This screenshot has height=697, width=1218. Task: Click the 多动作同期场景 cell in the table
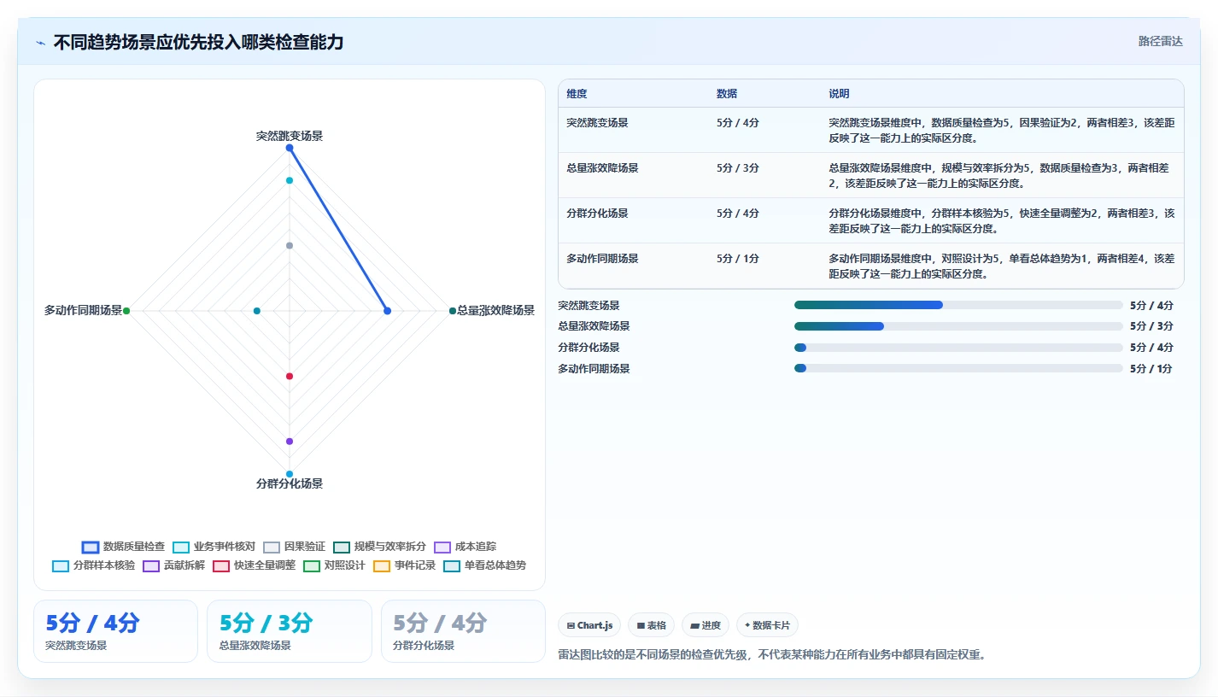click(602, 259)
